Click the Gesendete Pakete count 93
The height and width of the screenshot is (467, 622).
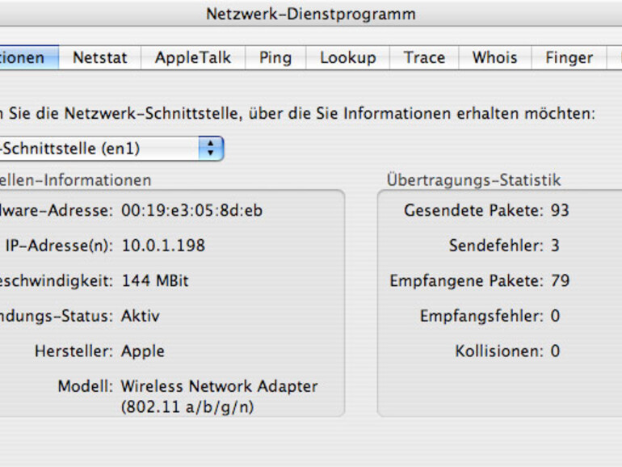pyautogui.click(x=560, y=211)
